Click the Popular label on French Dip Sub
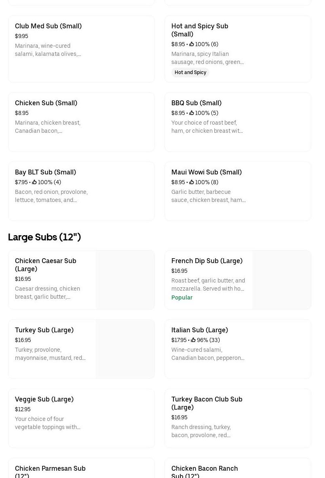The image size is (325, 478). point(182,297)
